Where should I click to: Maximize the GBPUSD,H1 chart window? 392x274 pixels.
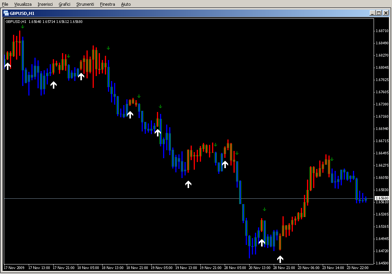point(379,13)
